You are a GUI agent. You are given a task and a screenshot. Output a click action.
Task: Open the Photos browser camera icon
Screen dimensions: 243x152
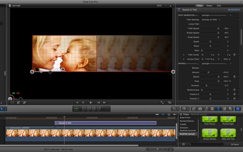(x=200, y=109)
